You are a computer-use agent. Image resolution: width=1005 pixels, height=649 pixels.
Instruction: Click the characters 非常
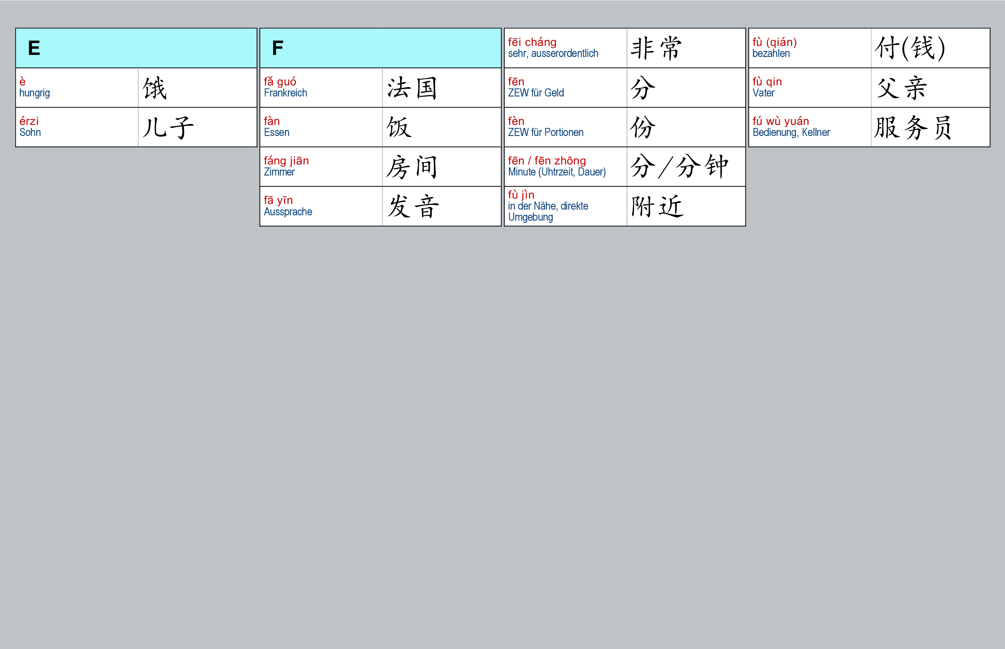[x=656, y=48]
